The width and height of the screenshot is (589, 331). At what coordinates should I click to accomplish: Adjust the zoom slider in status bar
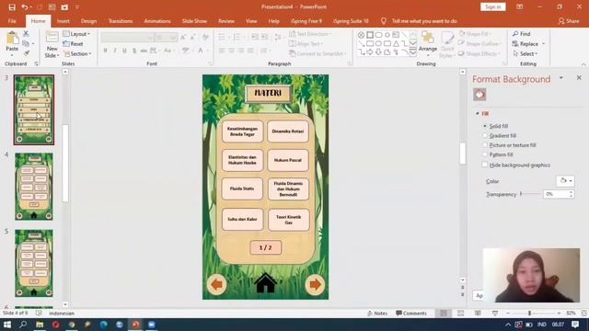click(530, 313)
